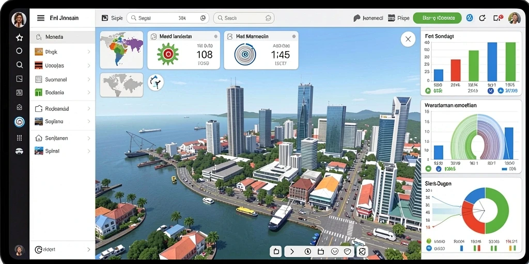The width and height of the screenshot is (529, 264).
Task: Open the Dhgk sidebar item
Action: click(x=63, y=52)
